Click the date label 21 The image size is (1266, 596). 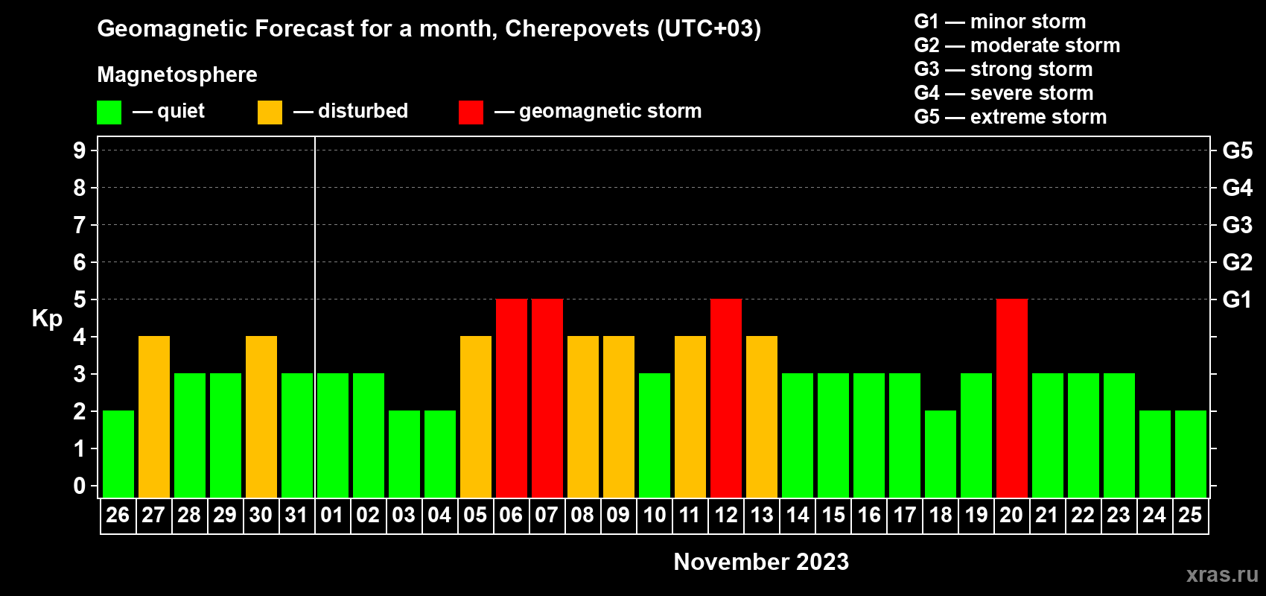(1047, 515)
